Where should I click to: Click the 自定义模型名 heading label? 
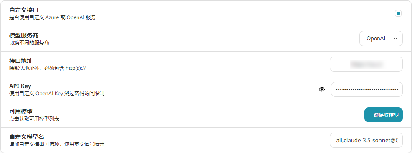pos(27,137)
